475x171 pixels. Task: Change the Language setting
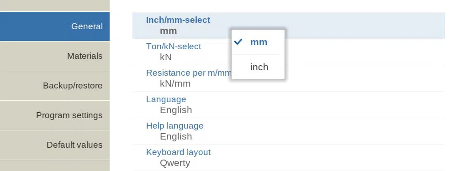(288, 105)
